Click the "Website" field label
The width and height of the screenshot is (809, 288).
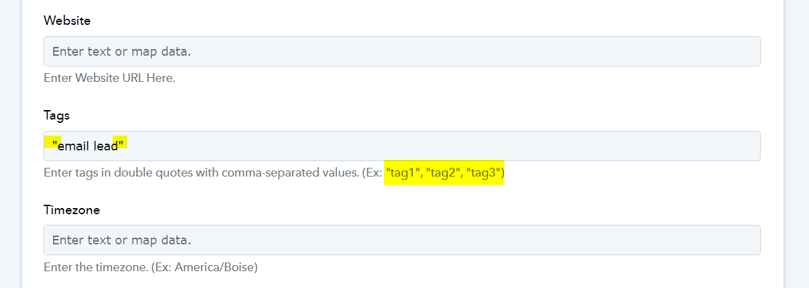coord(67,21)
